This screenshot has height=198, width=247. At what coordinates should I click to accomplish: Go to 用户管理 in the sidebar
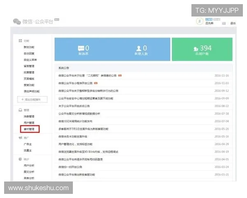pyautogui.click(x=29, y=123)
